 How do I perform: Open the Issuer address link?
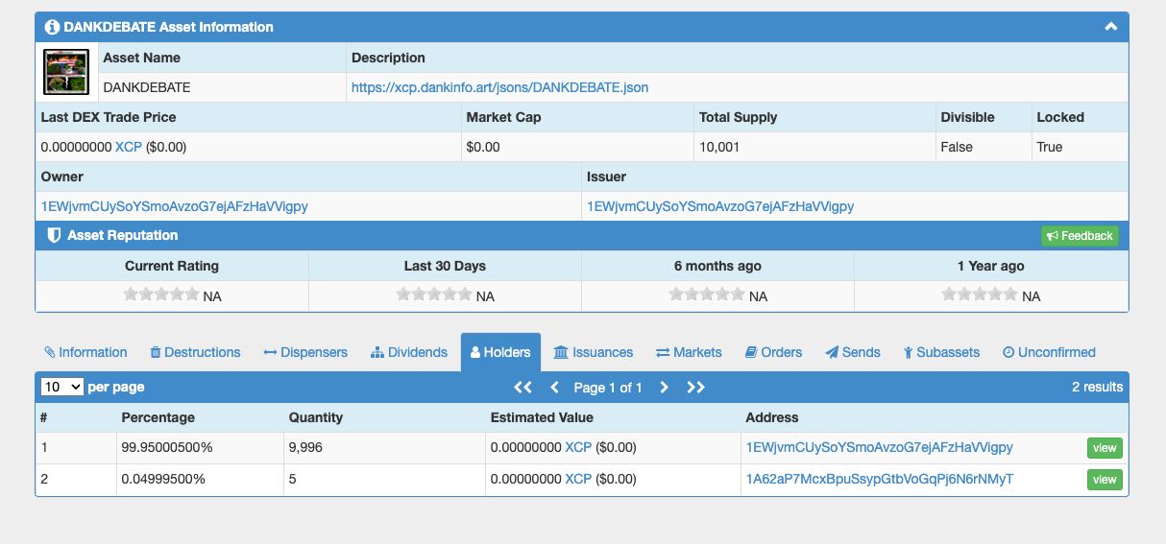coord(720,206)
